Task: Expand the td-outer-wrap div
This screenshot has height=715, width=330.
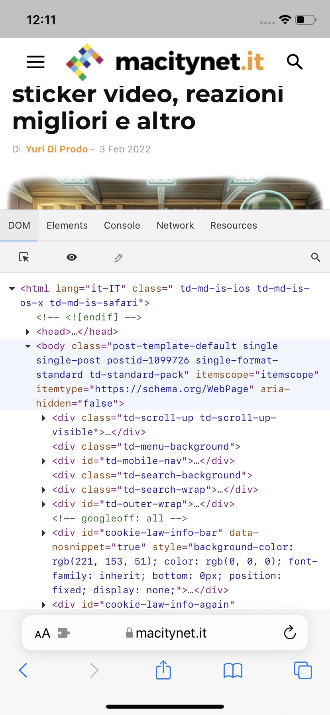Action: tap(43, 504)
